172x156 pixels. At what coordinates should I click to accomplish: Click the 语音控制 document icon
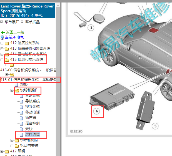point(21,124)
